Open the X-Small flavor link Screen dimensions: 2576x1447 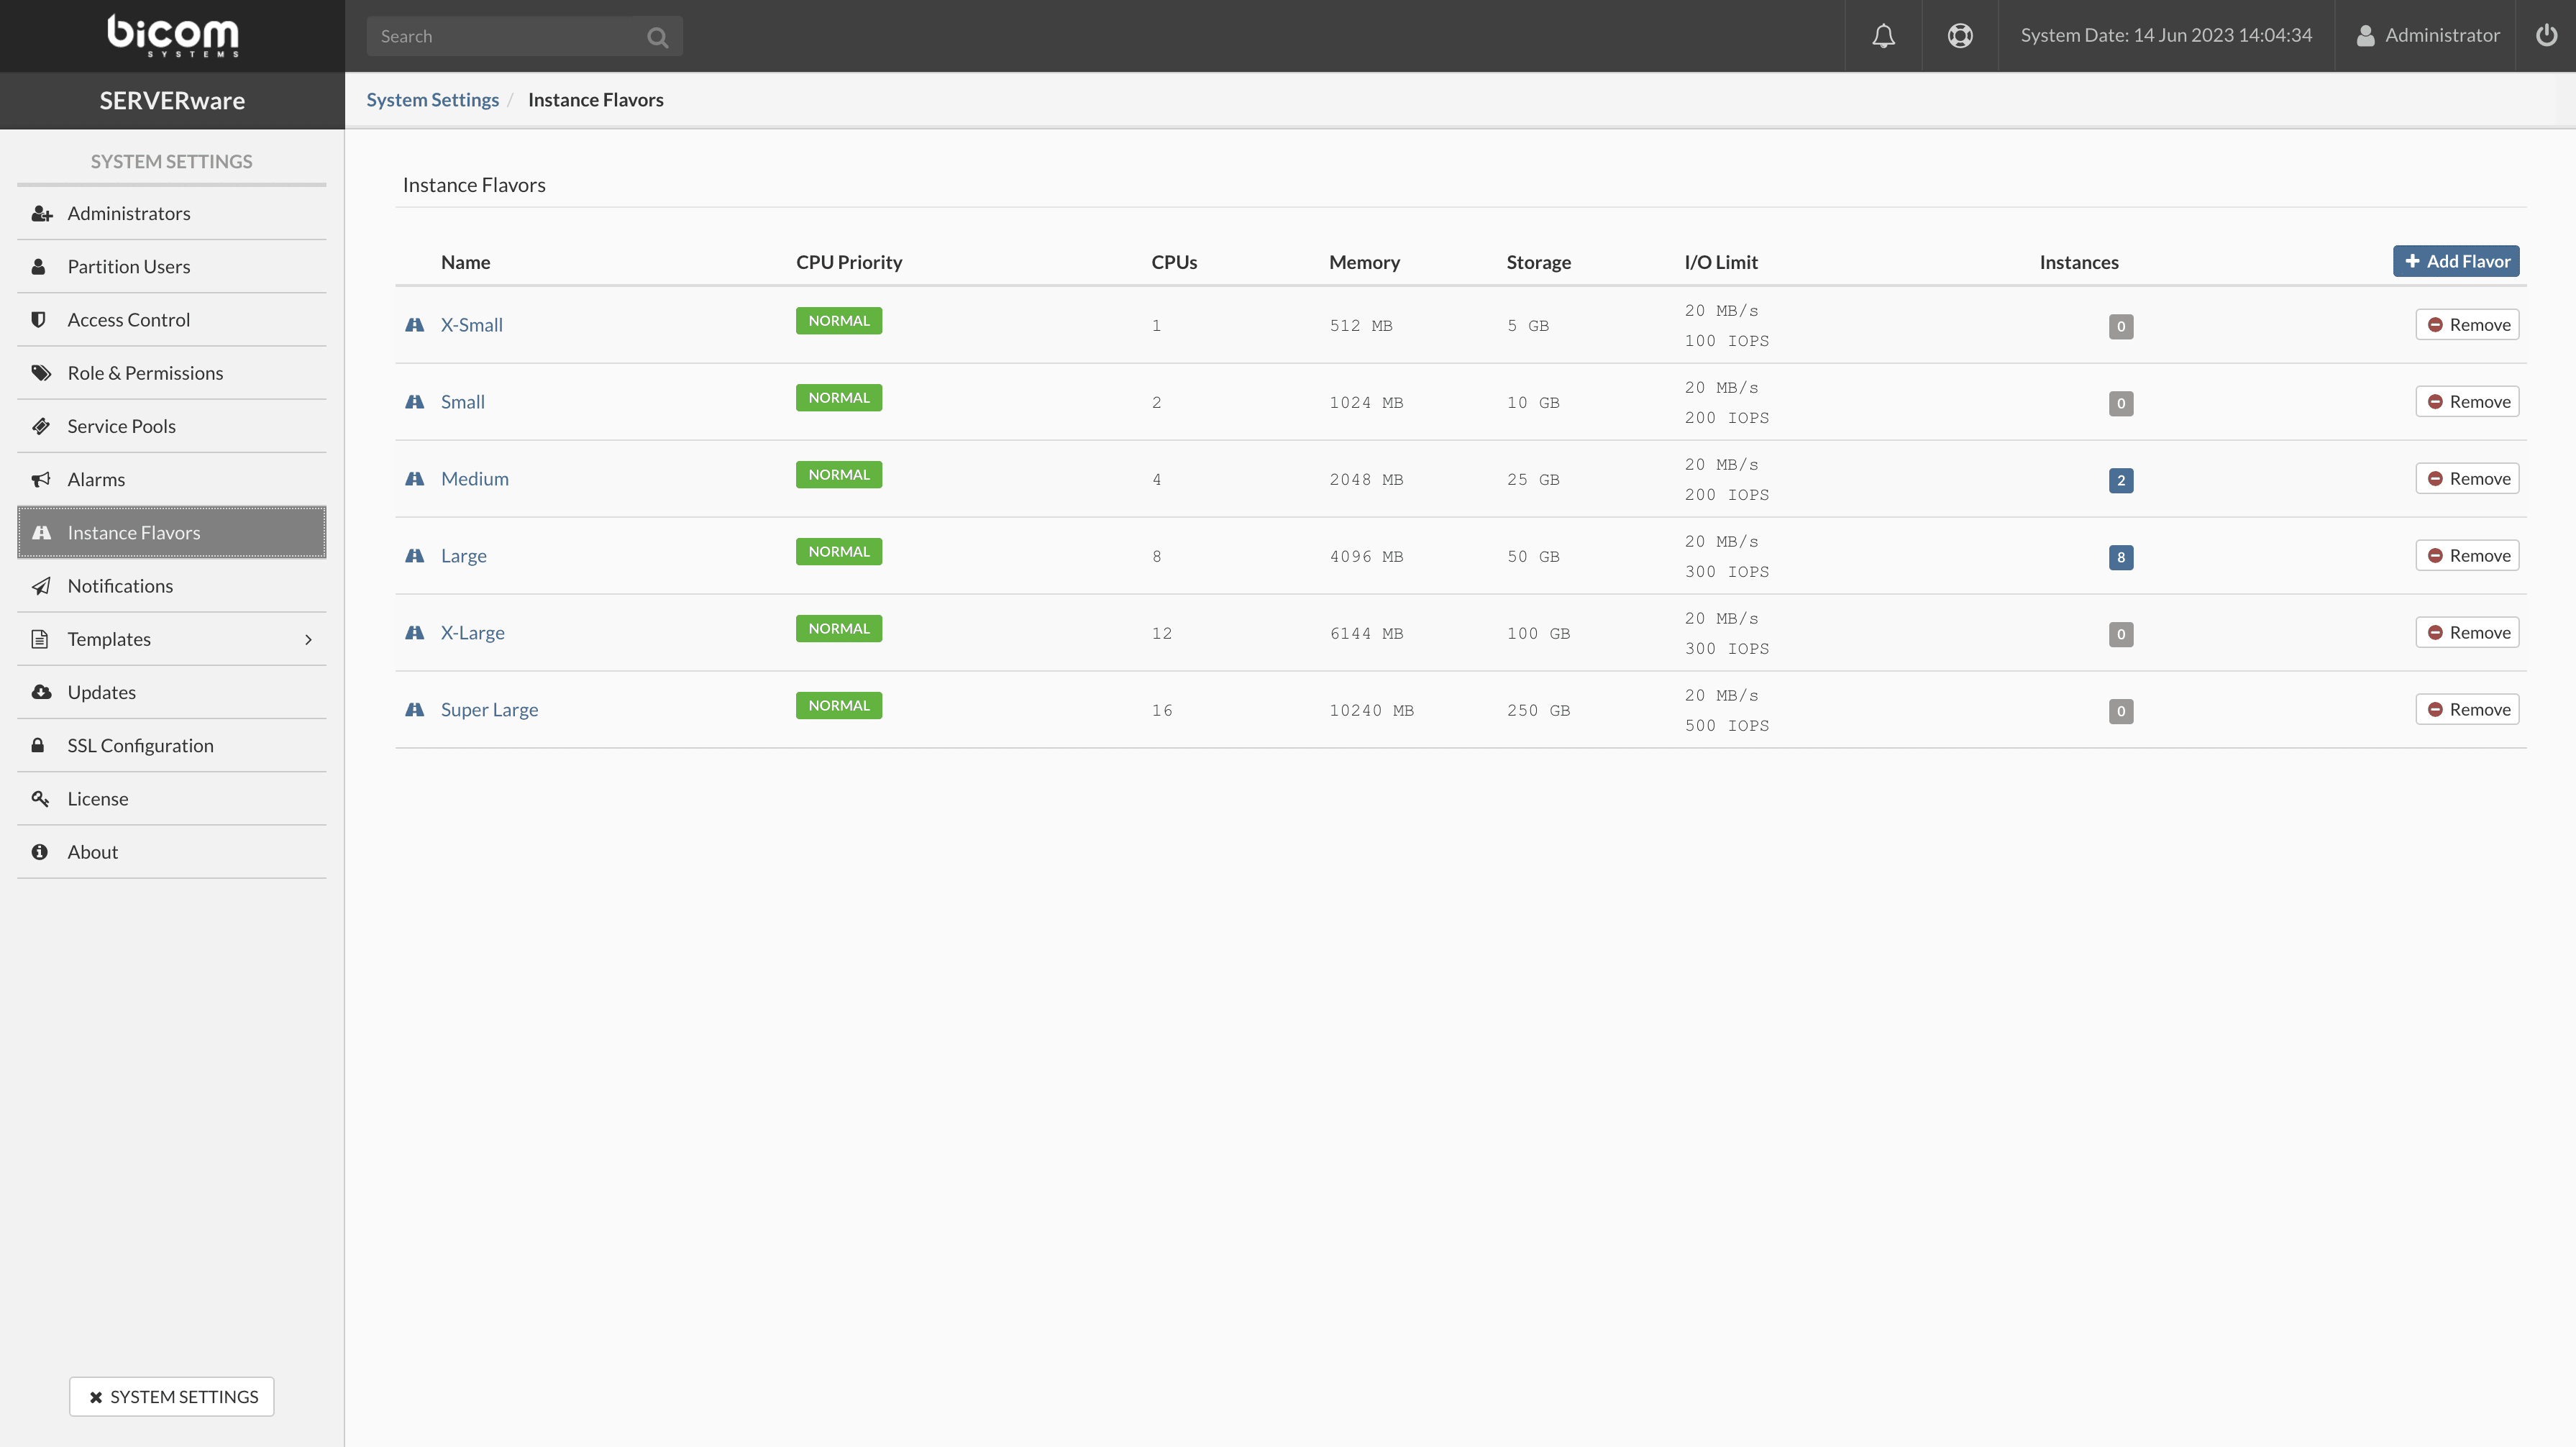coord(472,325)
